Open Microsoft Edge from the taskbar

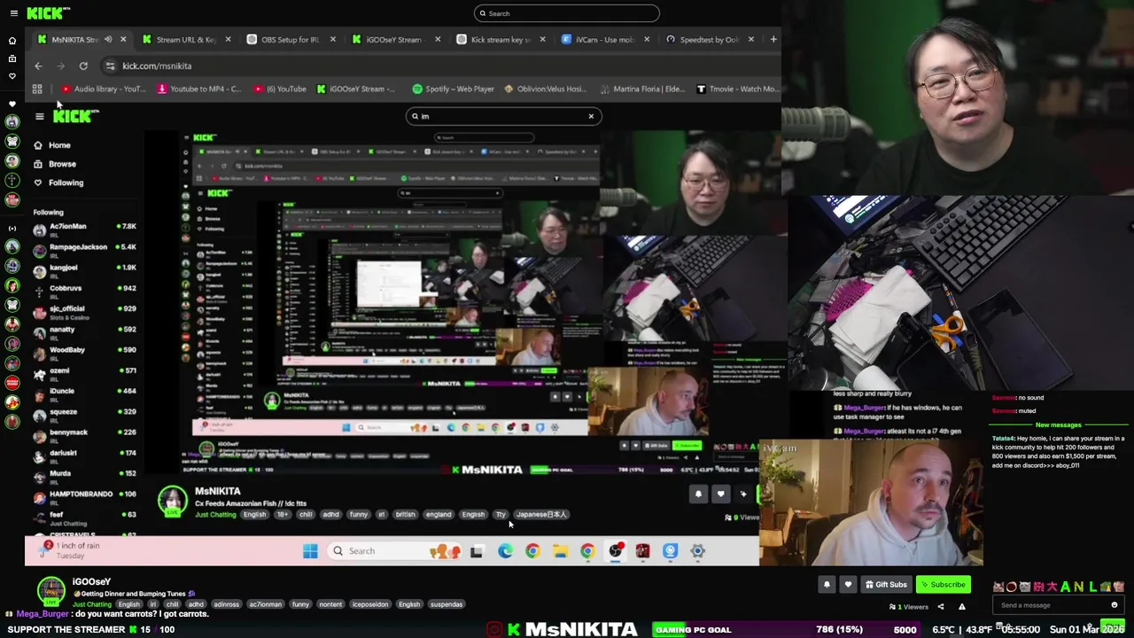click(x=504, y=551)
